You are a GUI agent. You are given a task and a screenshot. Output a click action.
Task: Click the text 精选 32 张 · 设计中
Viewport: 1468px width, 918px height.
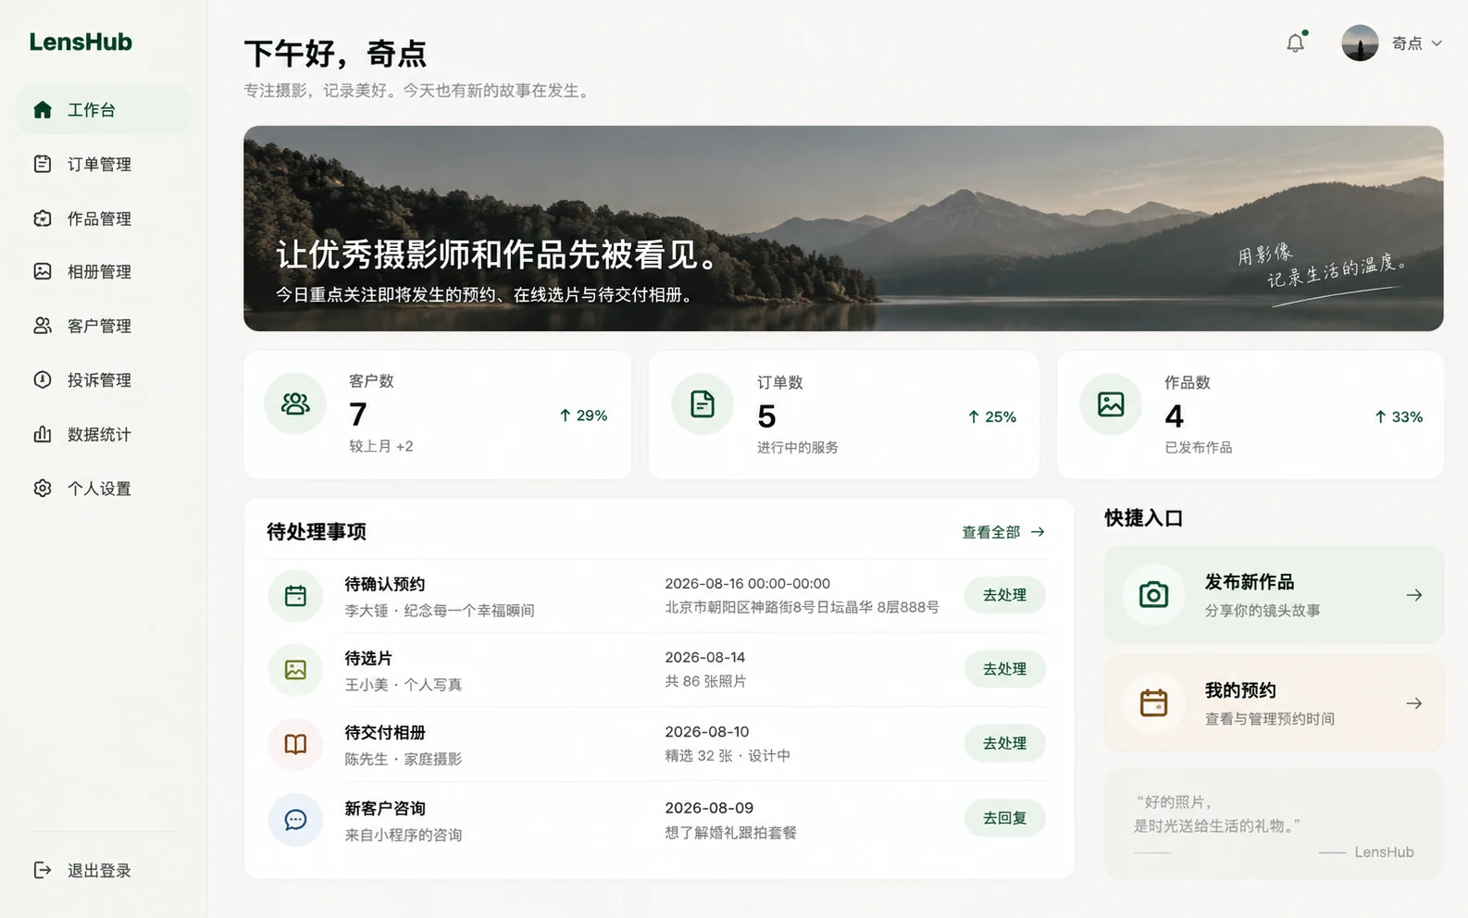[x=728, y=755]
